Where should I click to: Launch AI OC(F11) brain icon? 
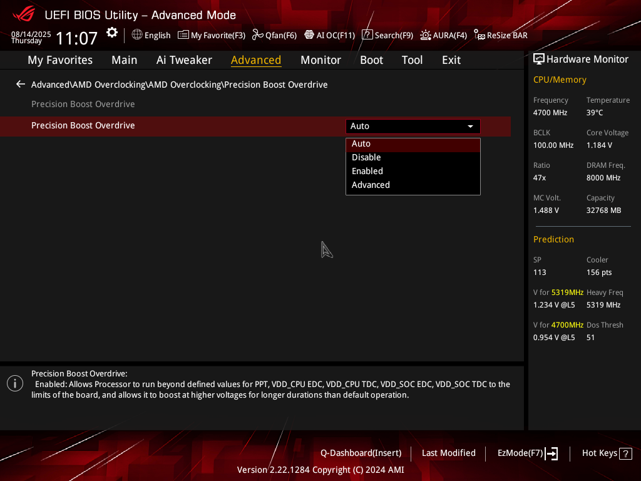coord(309,35)
